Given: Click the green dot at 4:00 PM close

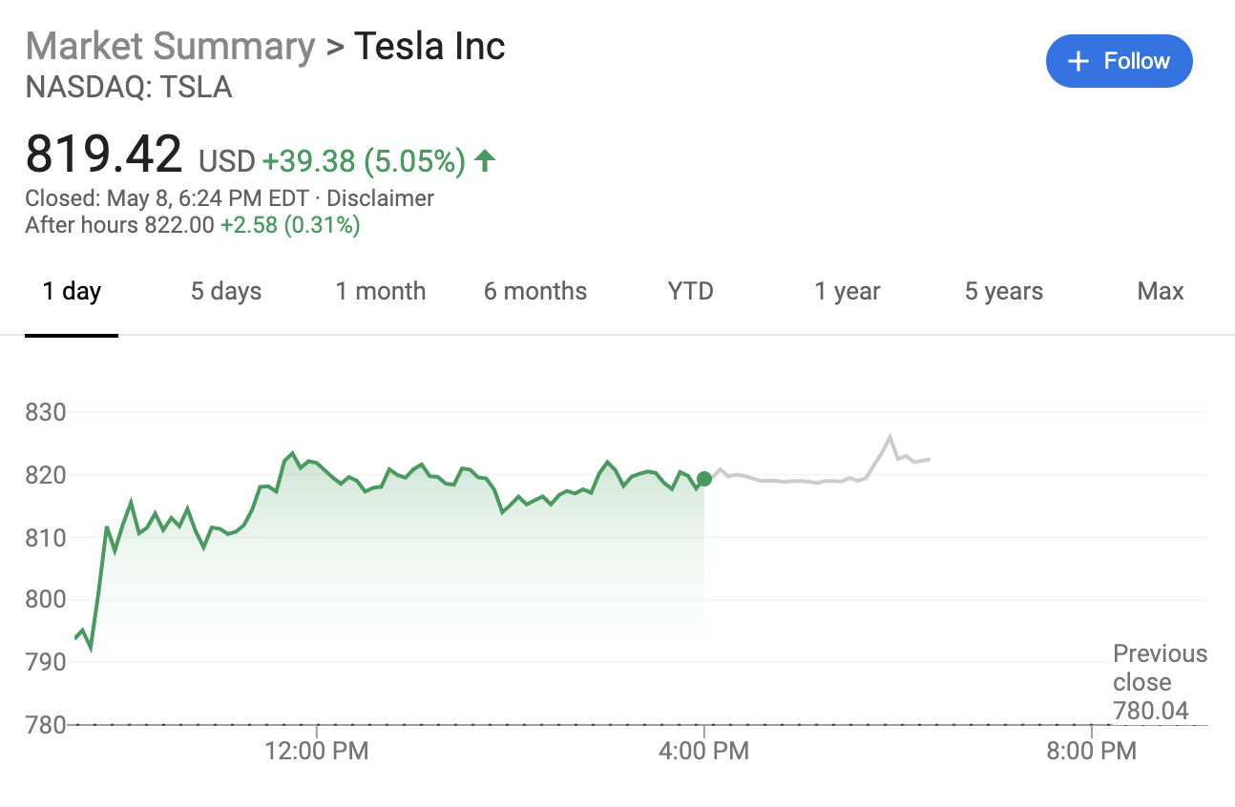Looking at the screenshot, I should [703, 479].
